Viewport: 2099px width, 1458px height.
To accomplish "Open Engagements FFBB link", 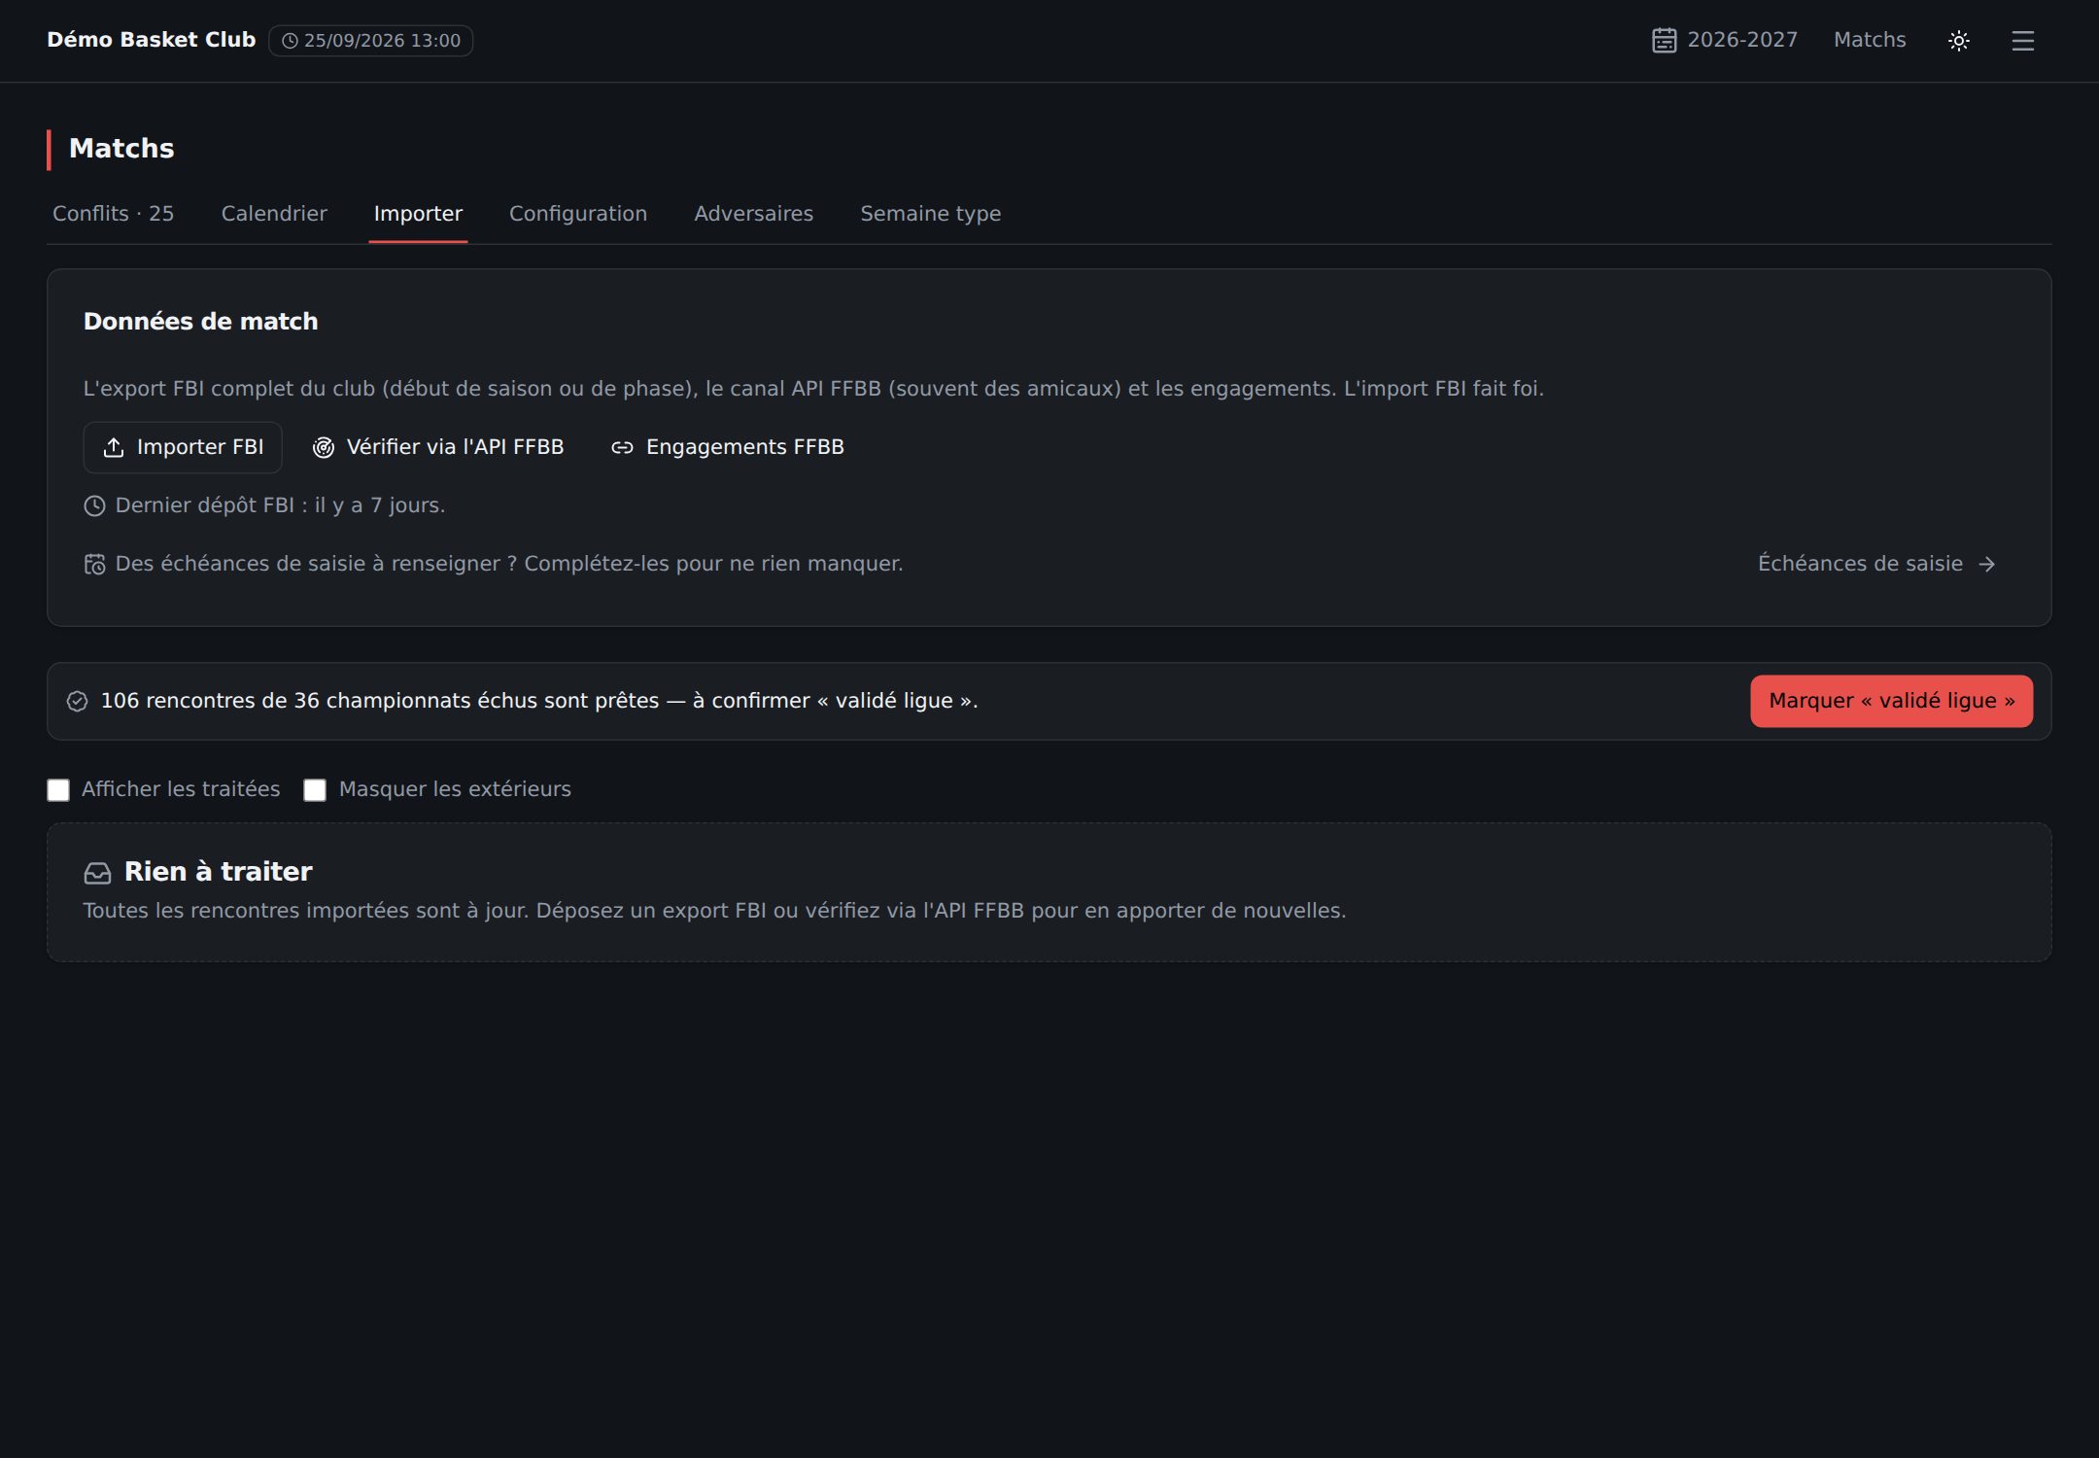I will pyautogui.click(x=728, y=447).
